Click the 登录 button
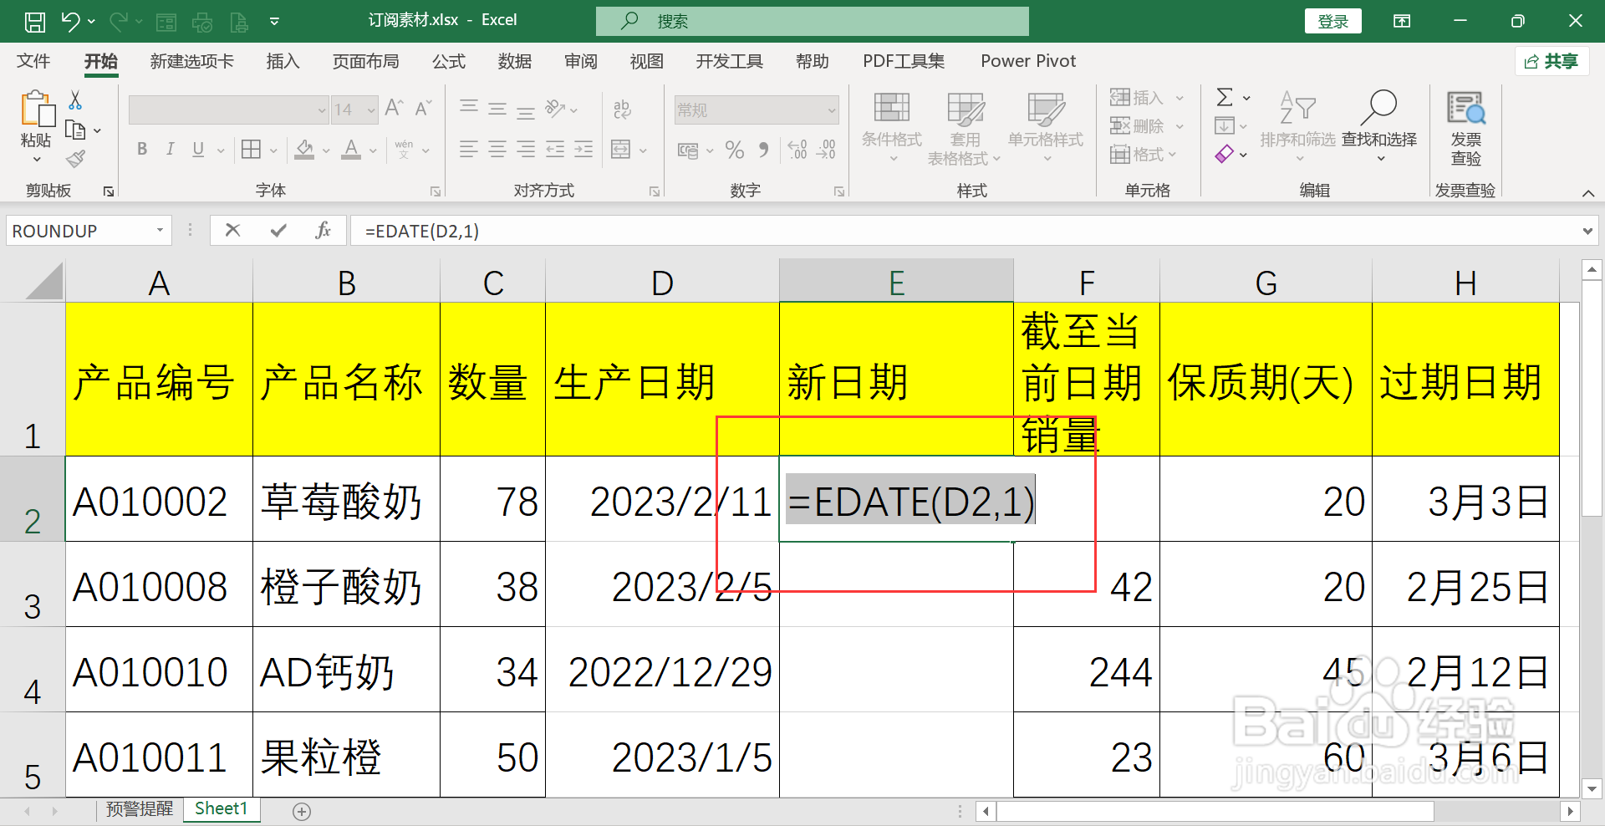 [x=1332, y=20]
